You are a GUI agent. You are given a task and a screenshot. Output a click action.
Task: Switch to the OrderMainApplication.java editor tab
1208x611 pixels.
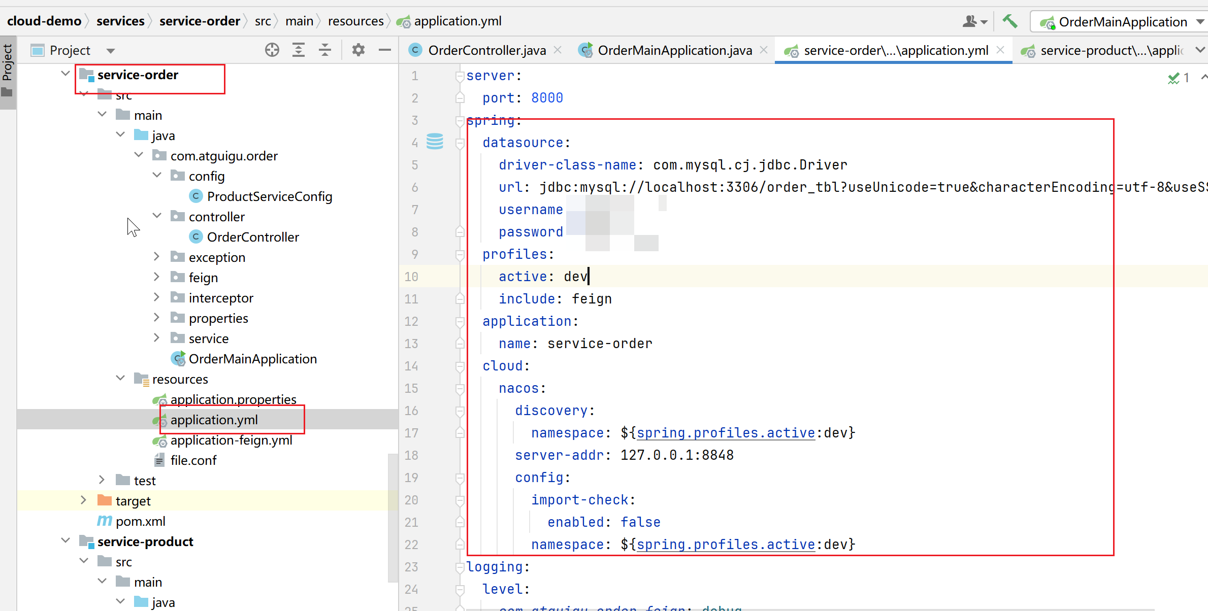tap(674, 50)
